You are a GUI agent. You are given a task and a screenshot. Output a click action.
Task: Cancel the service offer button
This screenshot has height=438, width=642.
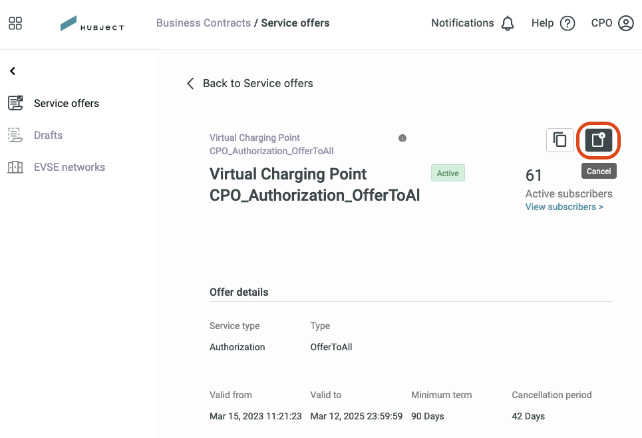click(598, 140)
